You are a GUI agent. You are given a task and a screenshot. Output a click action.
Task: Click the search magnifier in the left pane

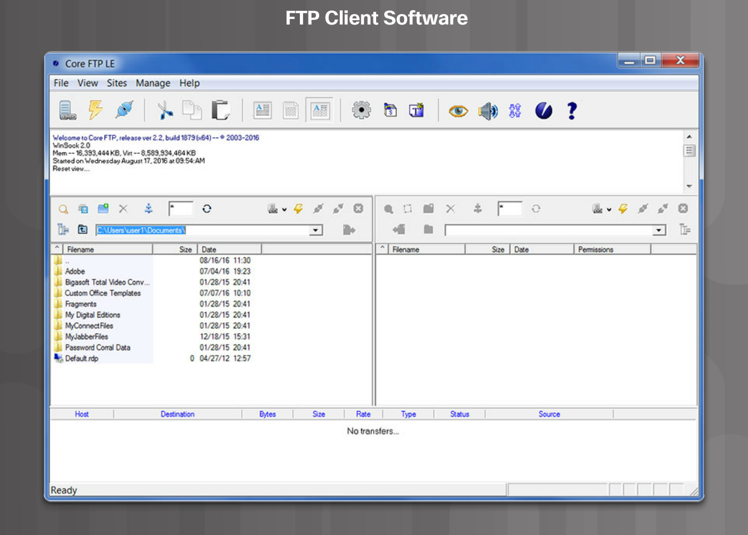[63, 209]
